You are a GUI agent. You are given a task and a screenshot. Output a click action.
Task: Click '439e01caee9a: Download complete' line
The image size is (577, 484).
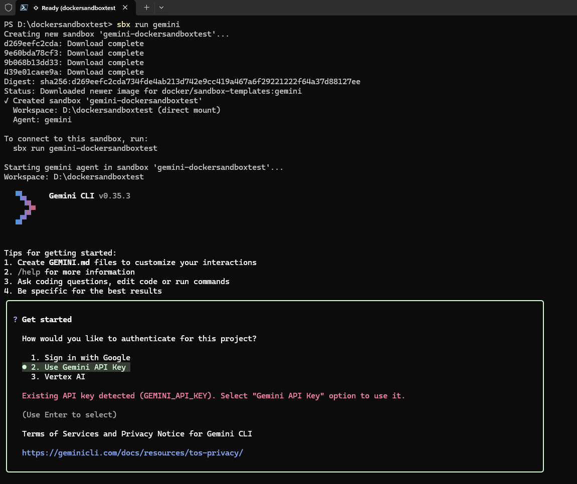(x=74, y=72)
